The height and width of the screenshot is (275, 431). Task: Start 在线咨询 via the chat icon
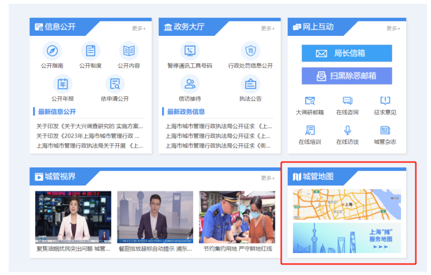point(347,100)
